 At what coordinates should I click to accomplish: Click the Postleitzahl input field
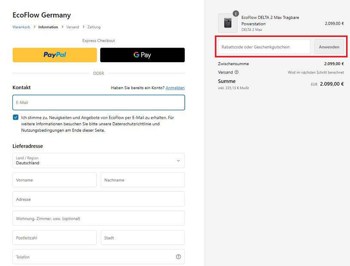[x=55, y=237]
